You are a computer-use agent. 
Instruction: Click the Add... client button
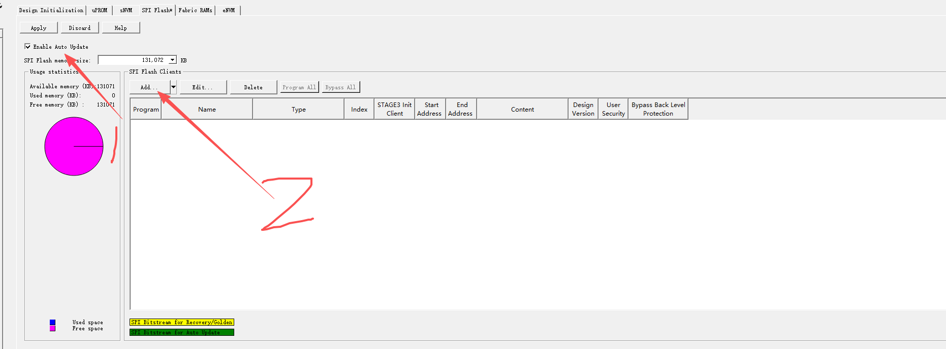pos(149,87)
